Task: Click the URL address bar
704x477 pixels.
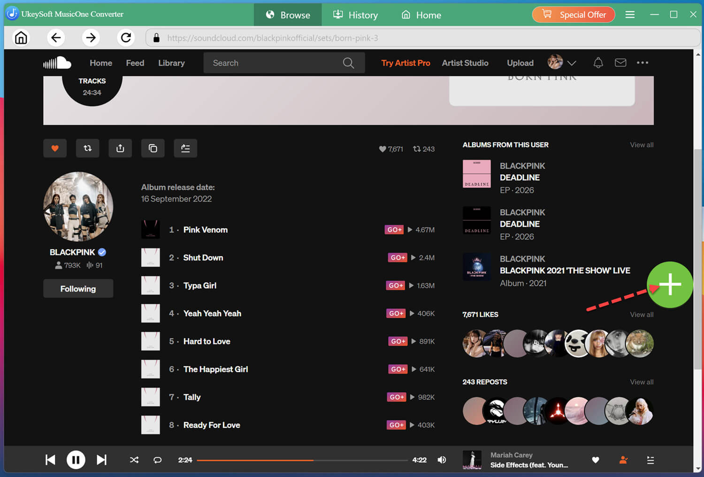Action: [x=422, y=37]
